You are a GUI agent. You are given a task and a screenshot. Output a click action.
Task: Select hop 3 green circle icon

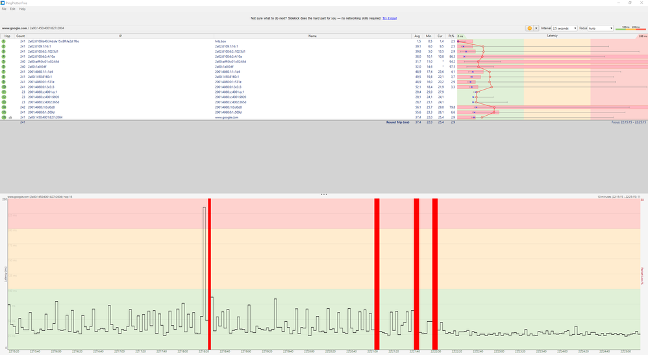tap(4, 51)
